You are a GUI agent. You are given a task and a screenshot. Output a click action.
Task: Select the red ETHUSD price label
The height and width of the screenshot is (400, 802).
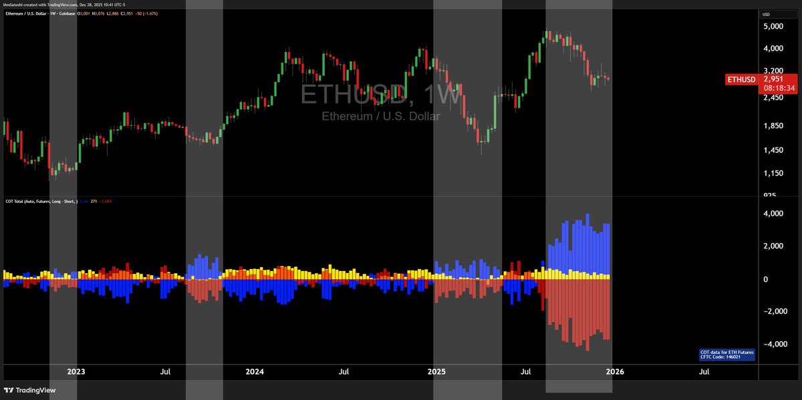(x=741, y=78)
